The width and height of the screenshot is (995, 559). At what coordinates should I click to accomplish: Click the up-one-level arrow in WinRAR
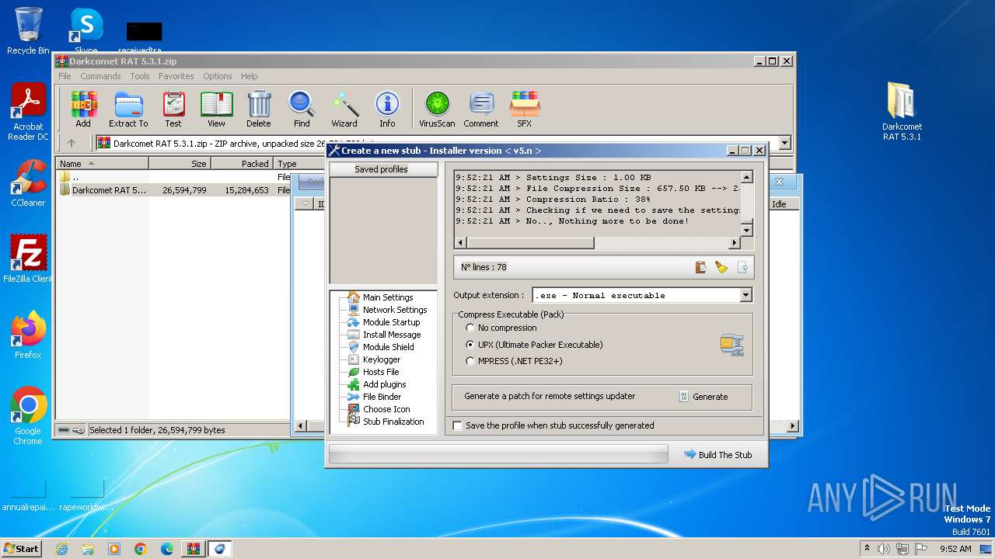[72, 143]
